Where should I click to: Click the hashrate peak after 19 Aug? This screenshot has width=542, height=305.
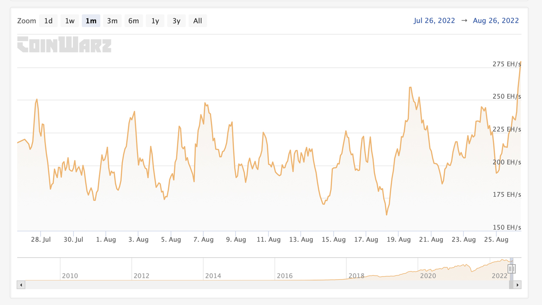[x=410, y=88]
